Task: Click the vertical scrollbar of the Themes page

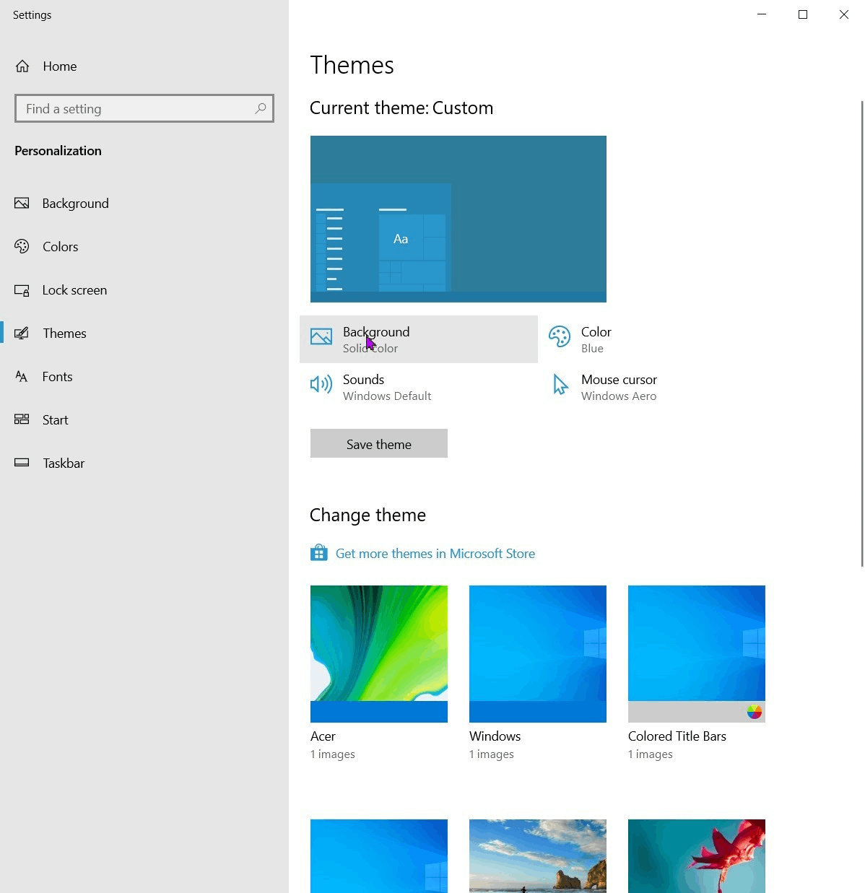Action: click(x=861, y=334)
